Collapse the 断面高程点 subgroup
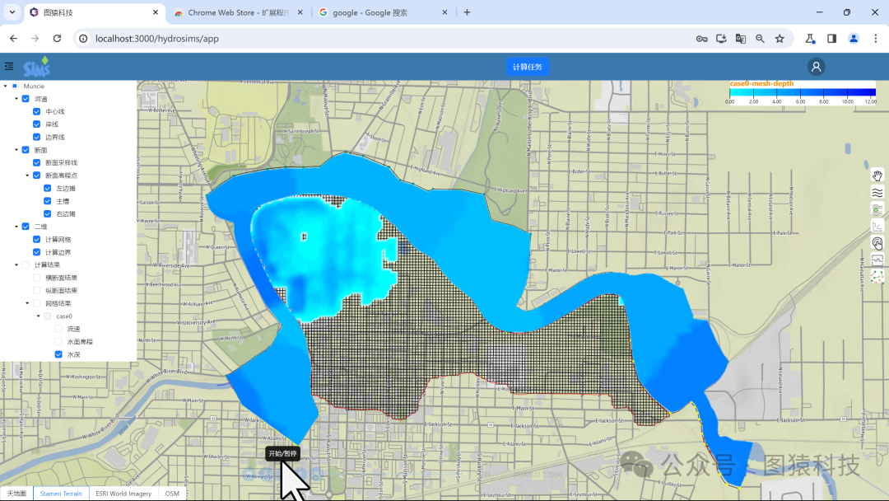 (x=27, y=176)
